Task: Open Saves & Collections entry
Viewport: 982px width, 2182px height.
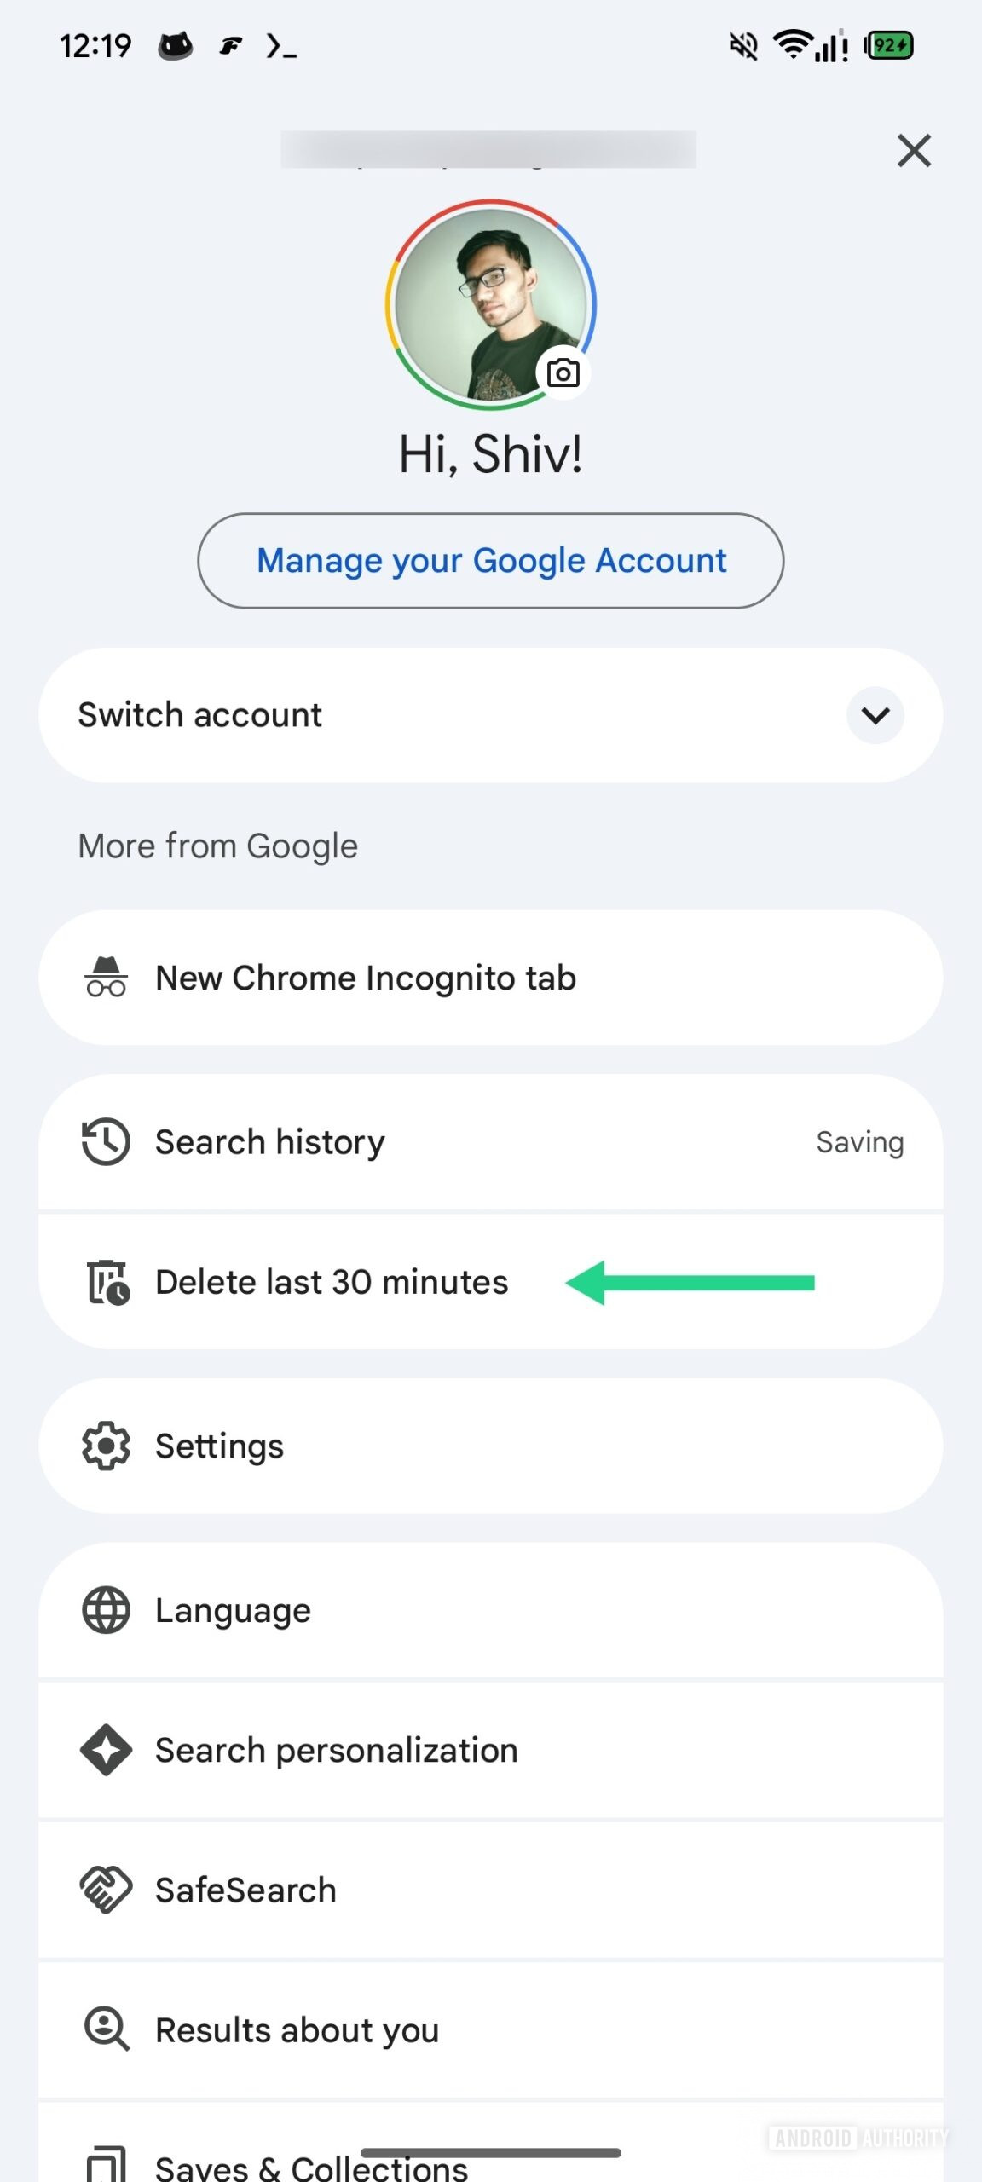Action: coord(312,2167)
